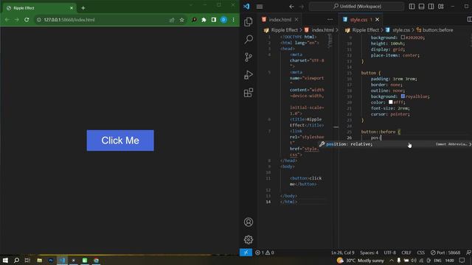This screenshot has height=265, width=472.
Task: Open the royalblue color swatch
Action: (403, 96)
